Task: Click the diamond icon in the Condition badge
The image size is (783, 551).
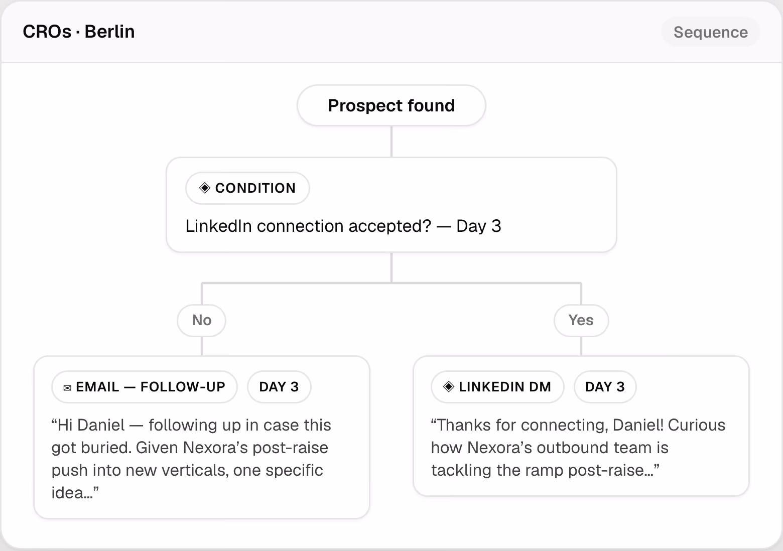Action: 204,188
